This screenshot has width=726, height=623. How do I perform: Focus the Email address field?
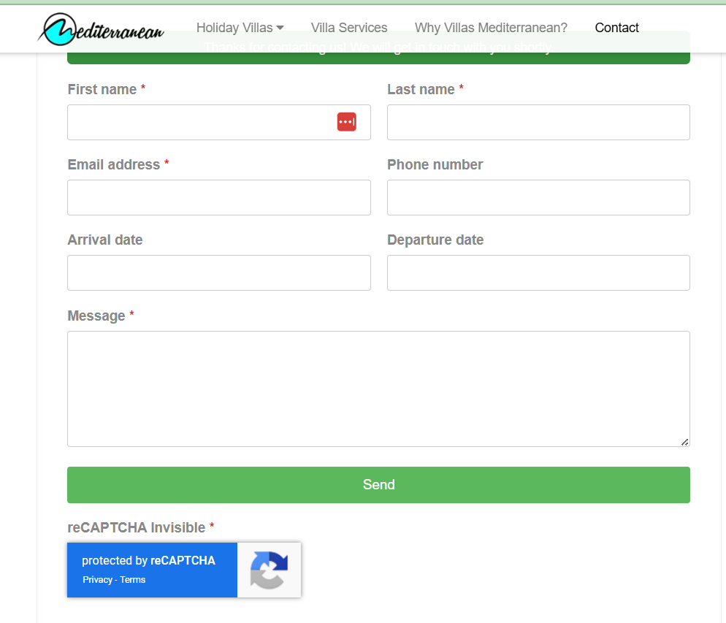[219, 198]
